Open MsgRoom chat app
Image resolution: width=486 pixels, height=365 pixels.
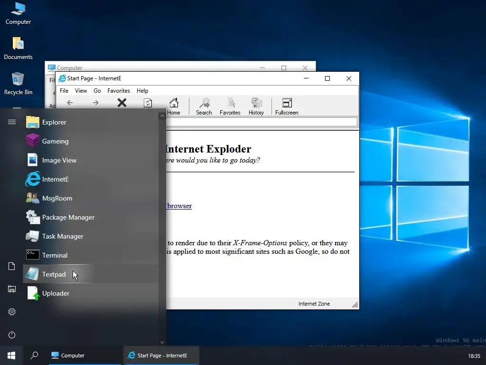coord(91,198)
